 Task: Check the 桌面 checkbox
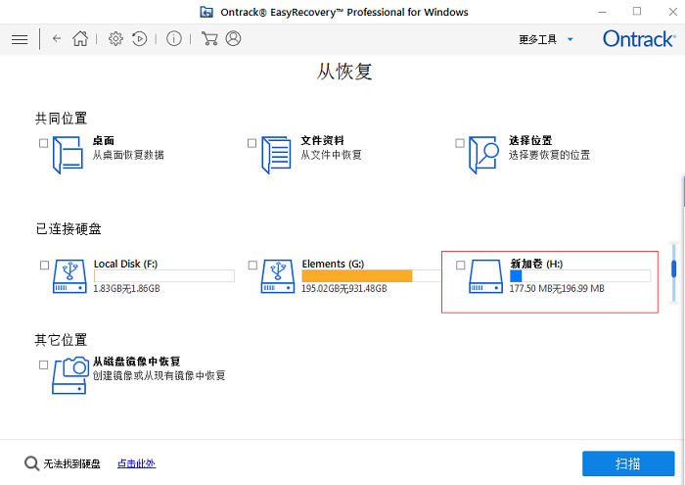click(x=43, y=143)
